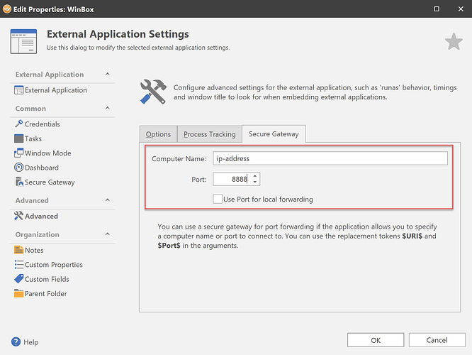Image resolution: width=472 pixels, height=355 pixels.
Task: Open the Notes page icon
Action: click(x=18, y=250)
